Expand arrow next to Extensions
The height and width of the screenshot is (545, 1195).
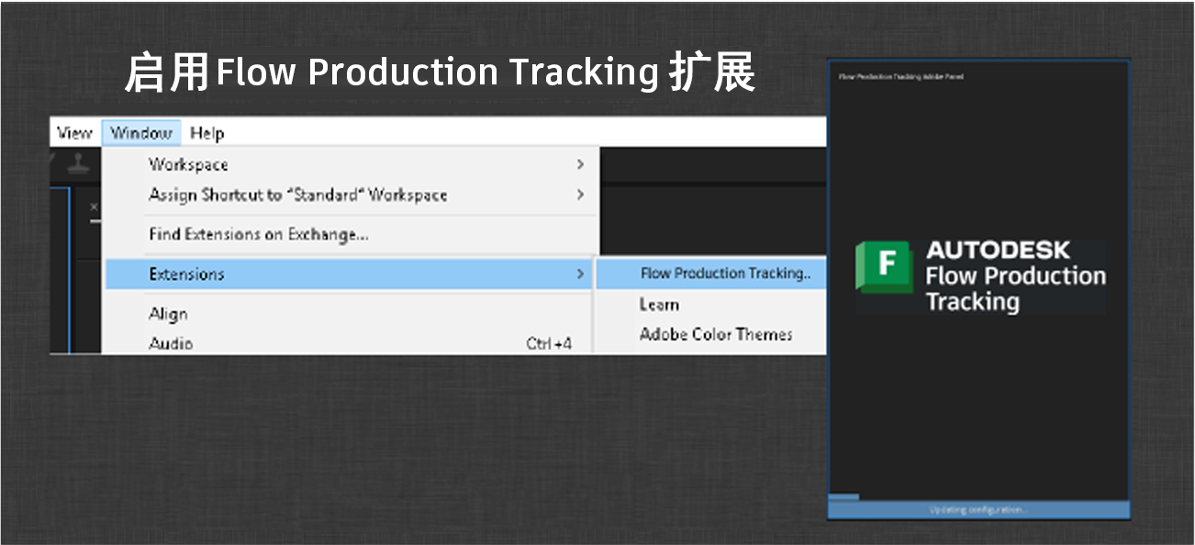click(580, 273)
